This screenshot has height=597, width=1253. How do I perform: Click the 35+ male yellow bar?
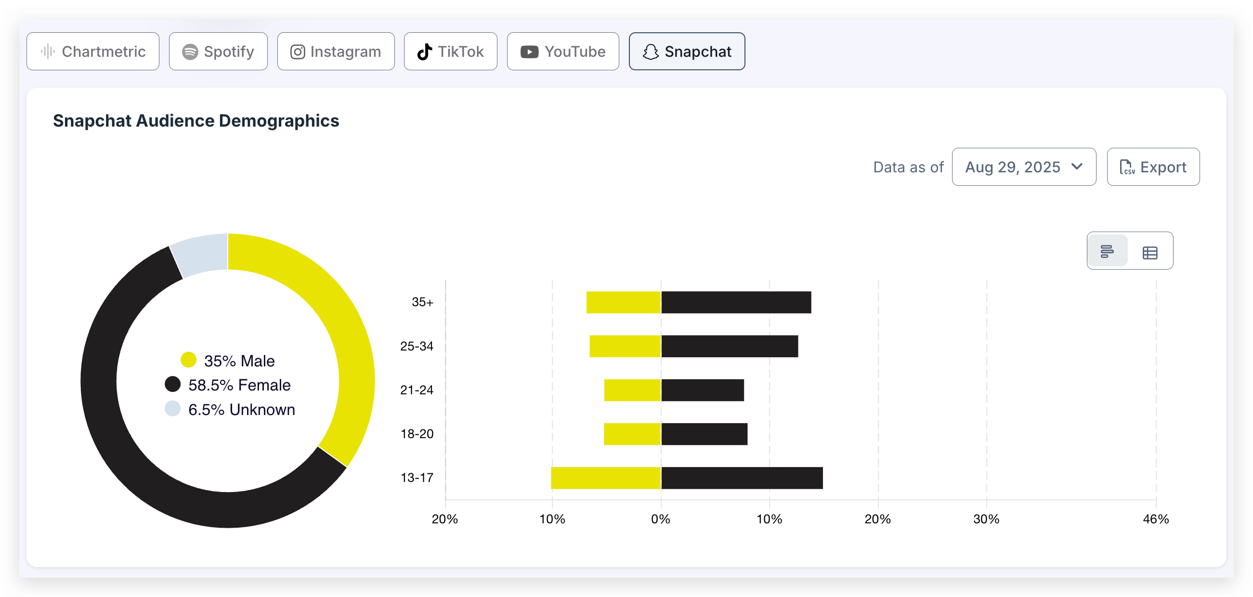click(x=624, y=302)
